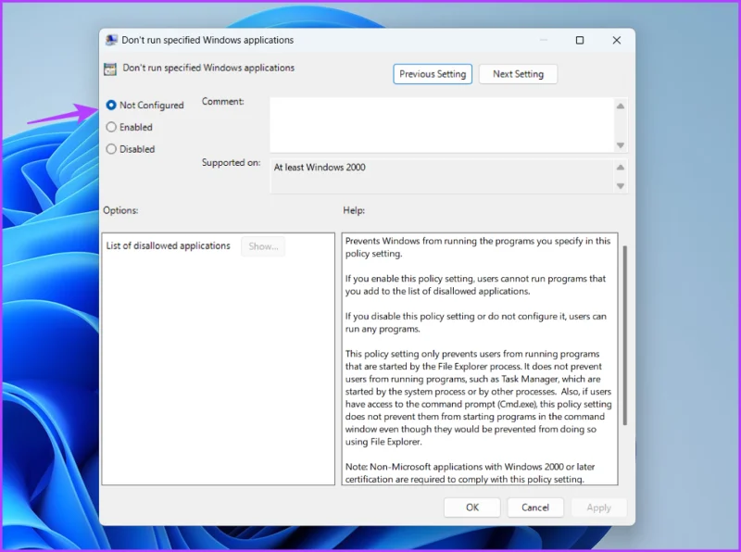This screenshot has height=552, width=741.
Task: Click help paragraph starting 'If you disable'
Action: (x=475, y=322)
